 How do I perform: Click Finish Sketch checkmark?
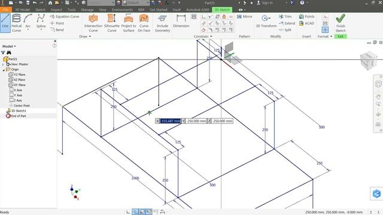[341, 23]
